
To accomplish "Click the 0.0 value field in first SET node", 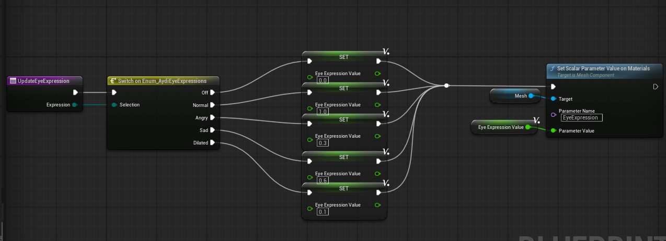I will click(x=323, y=80).
